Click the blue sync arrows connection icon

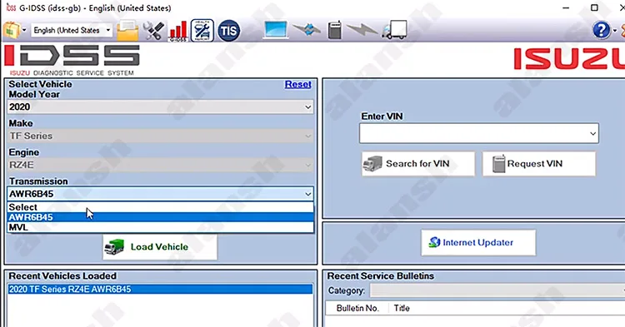pos(307,29)
